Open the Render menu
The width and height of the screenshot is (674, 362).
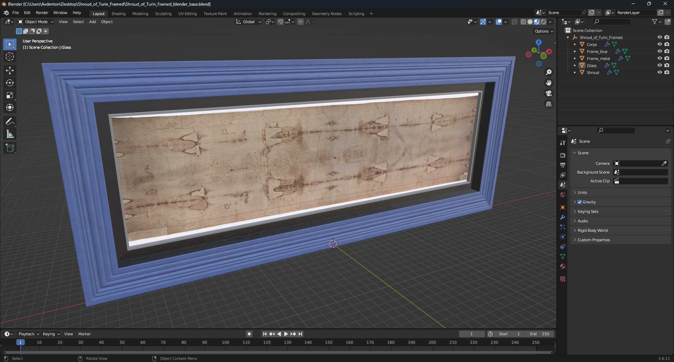point(42,13)
